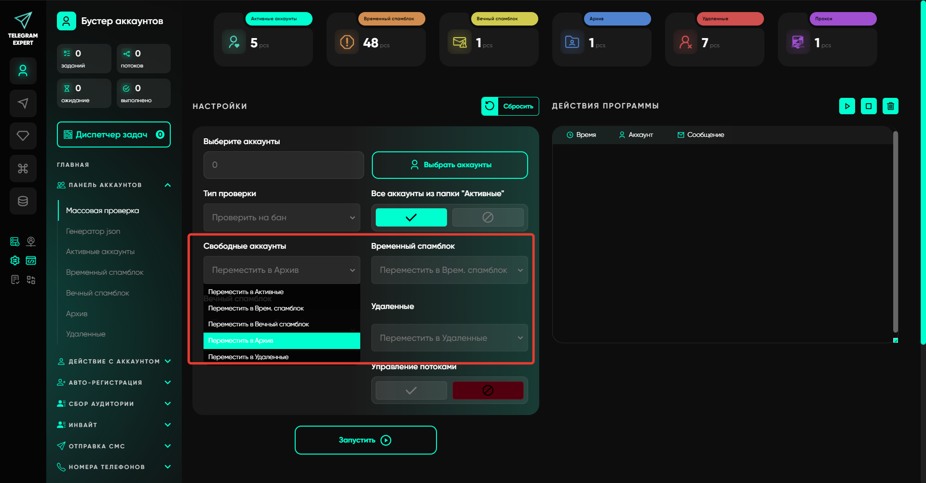Enable thread management with checkmark toggle
Viewport: 926px width, 483px height.
[411, 390]
